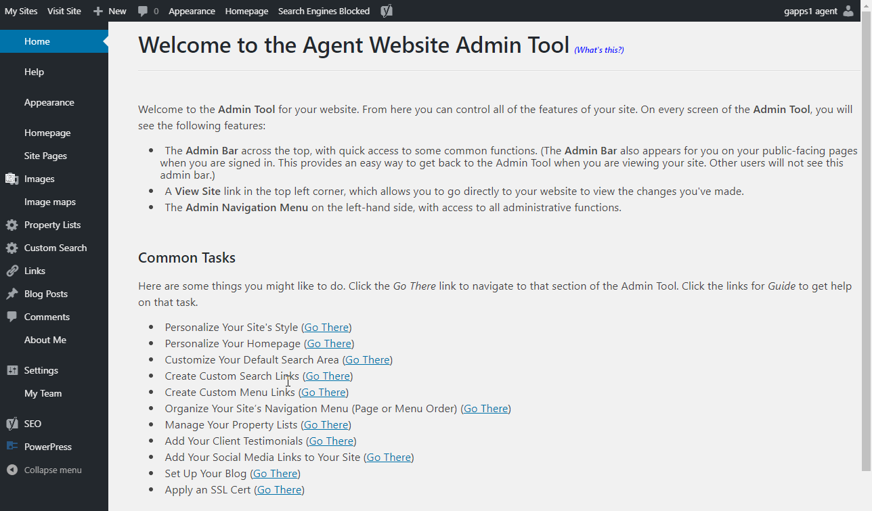The width and height of the screenshot is (872, 511).
Task: Open Custom Search in the sidebar
Action: point(55,248)
